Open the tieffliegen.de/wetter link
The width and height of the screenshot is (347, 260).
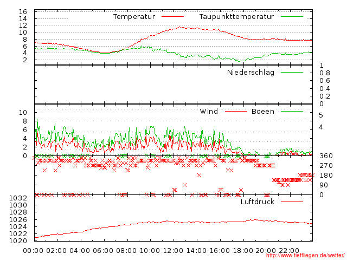coord(305,256)
